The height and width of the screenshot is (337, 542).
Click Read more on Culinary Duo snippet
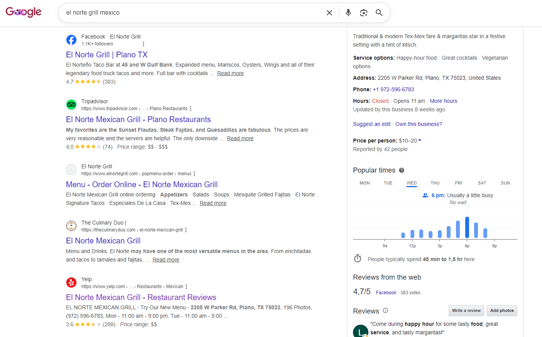pos(166,260)
